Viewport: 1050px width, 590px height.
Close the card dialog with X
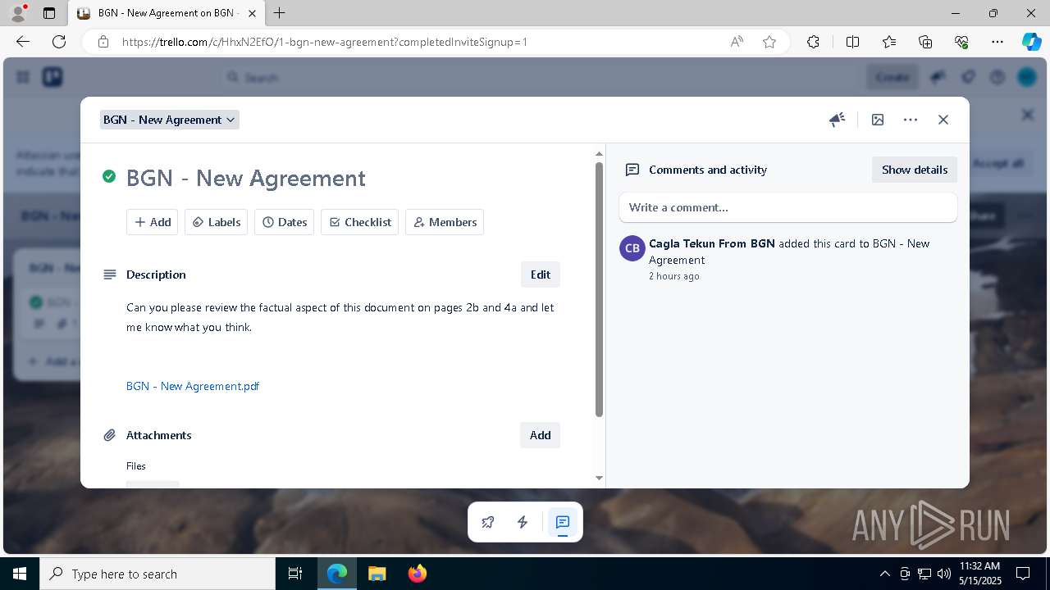pos(943,120)
